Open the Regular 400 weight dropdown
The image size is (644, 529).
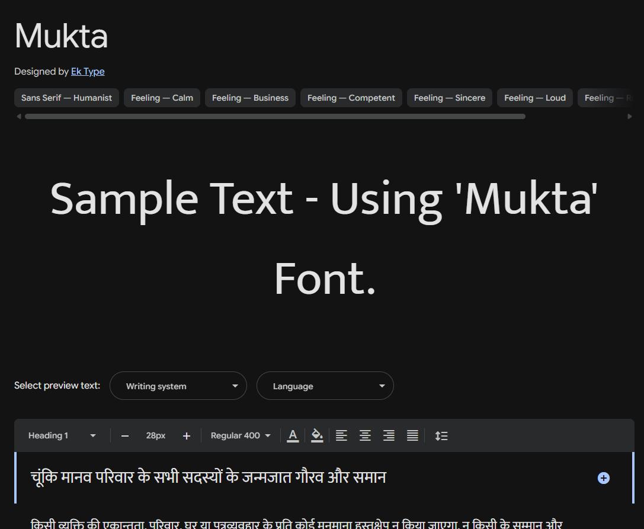click(x=241, y=435)
